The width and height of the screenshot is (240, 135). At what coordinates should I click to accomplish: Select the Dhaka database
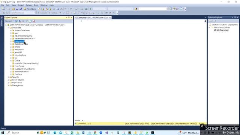(17, 47)
